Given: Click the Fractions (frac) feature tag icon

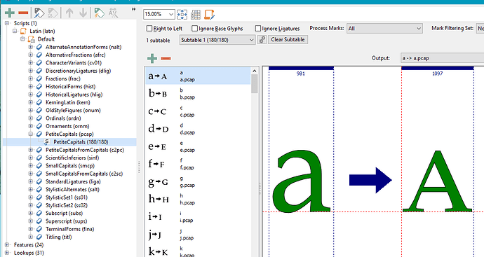Looking at the screenshot, I should pyautogui.click(x=39, y=78).
